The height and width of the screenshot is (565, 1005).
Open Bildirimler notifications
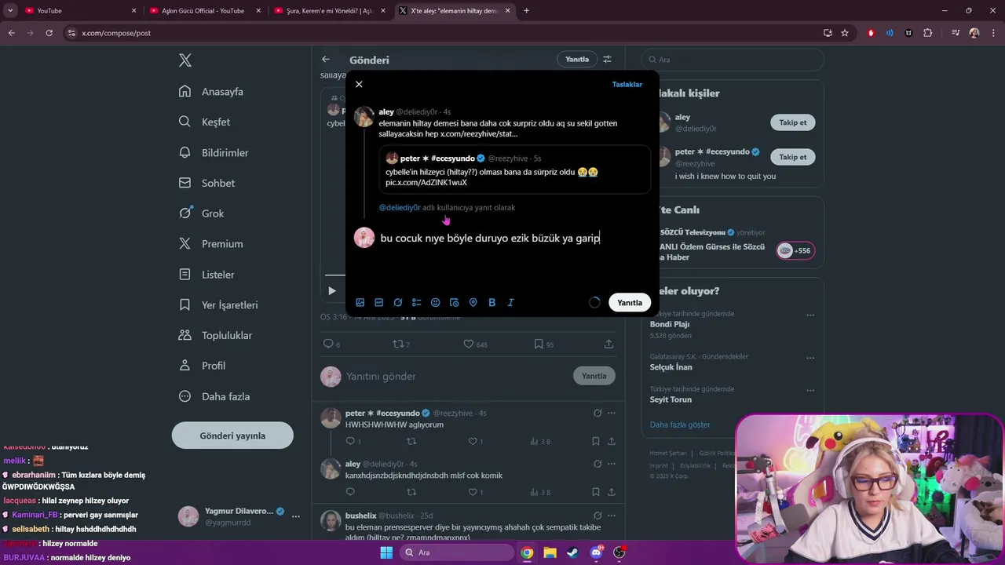[214, 152]
